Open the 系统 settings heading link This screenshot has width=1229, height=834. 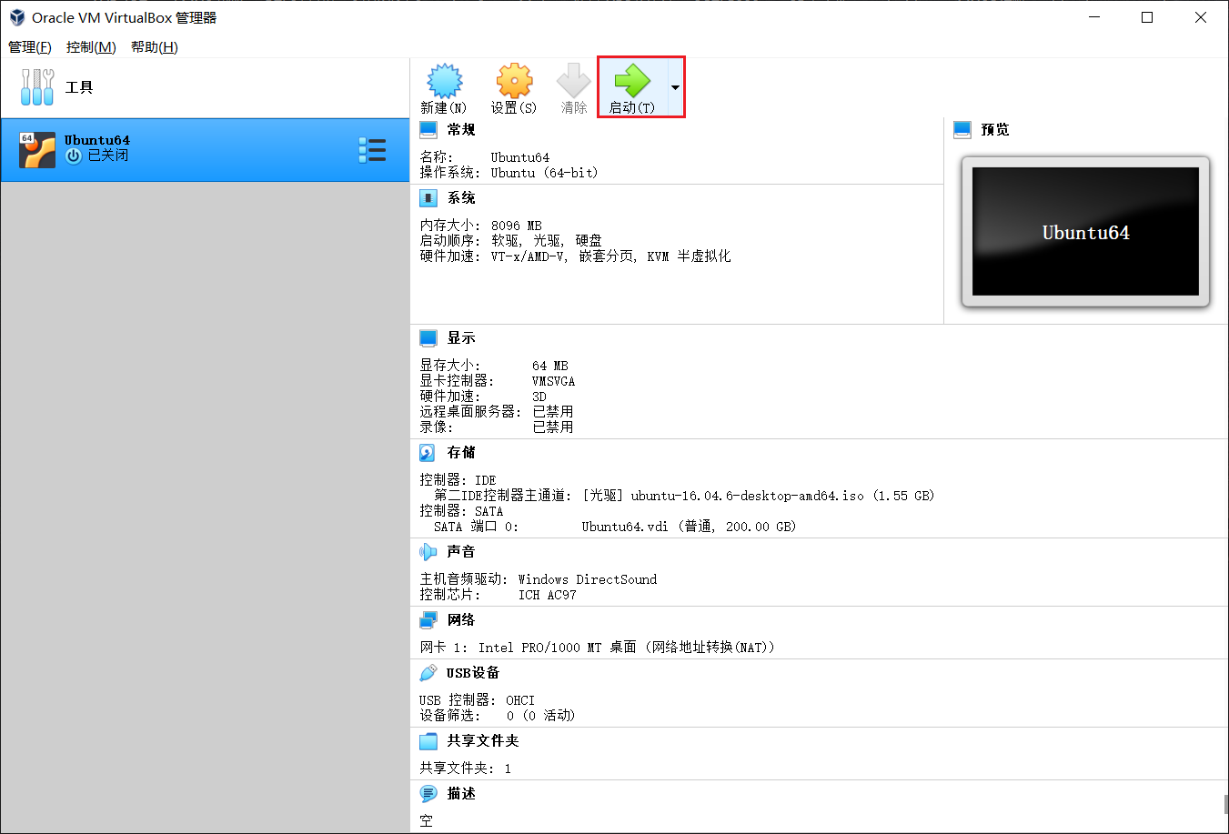(x=461, y=198)
